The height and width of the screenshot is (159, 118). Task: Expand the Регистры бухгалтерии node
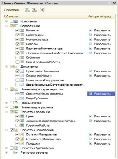pyautogui.click(x=7, y=148)
